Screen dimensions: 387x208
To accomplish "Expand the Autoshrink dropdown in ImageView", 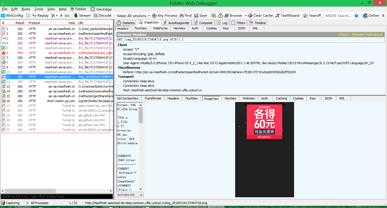I will pyautogui.click(x=130, y=195).
